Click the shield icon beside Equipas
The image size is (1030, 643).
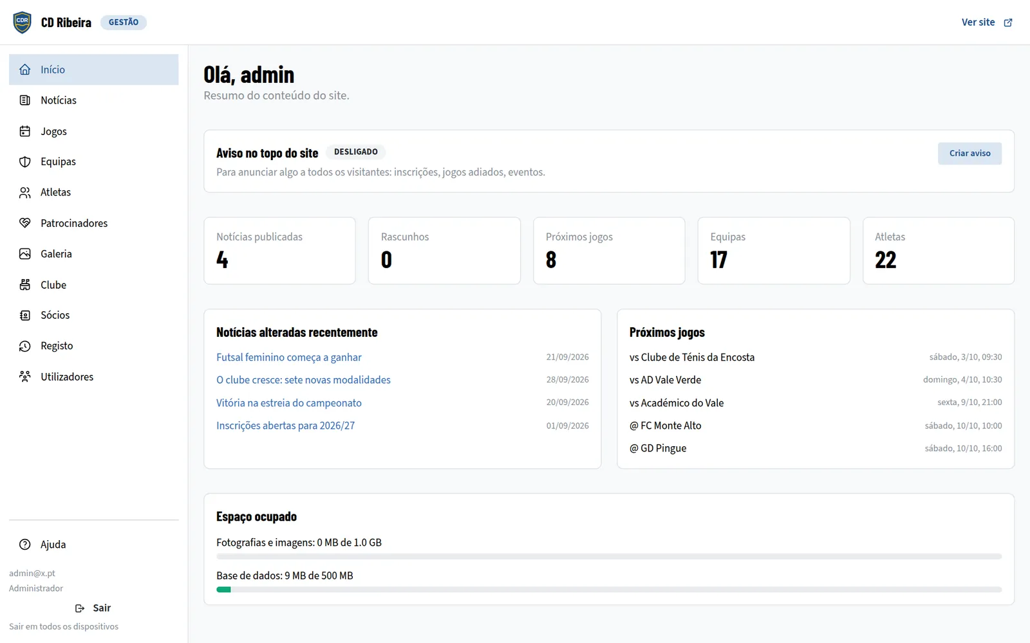coord(25,161)
